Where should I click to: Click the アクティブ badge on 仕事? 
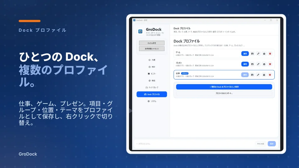185,73
